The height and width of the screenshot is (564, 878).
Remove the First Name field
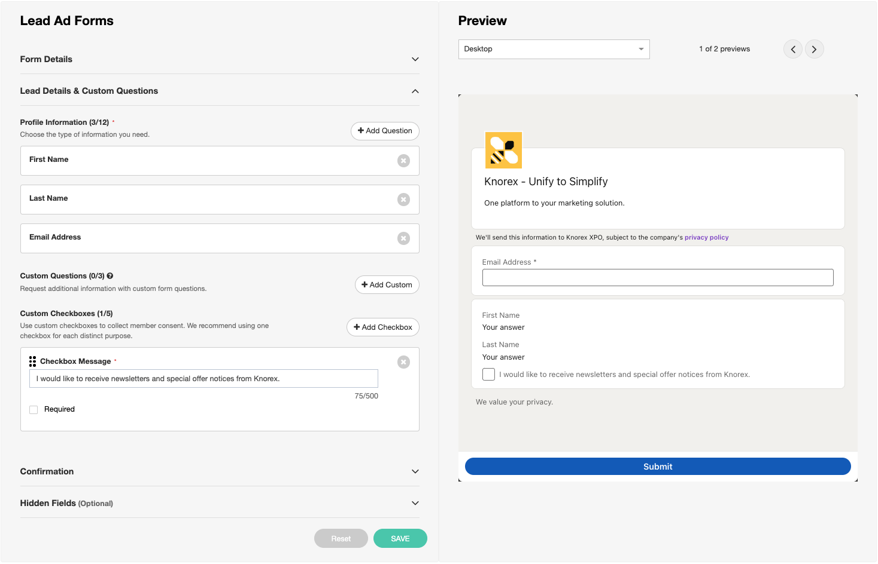click(x=403, y=161)
